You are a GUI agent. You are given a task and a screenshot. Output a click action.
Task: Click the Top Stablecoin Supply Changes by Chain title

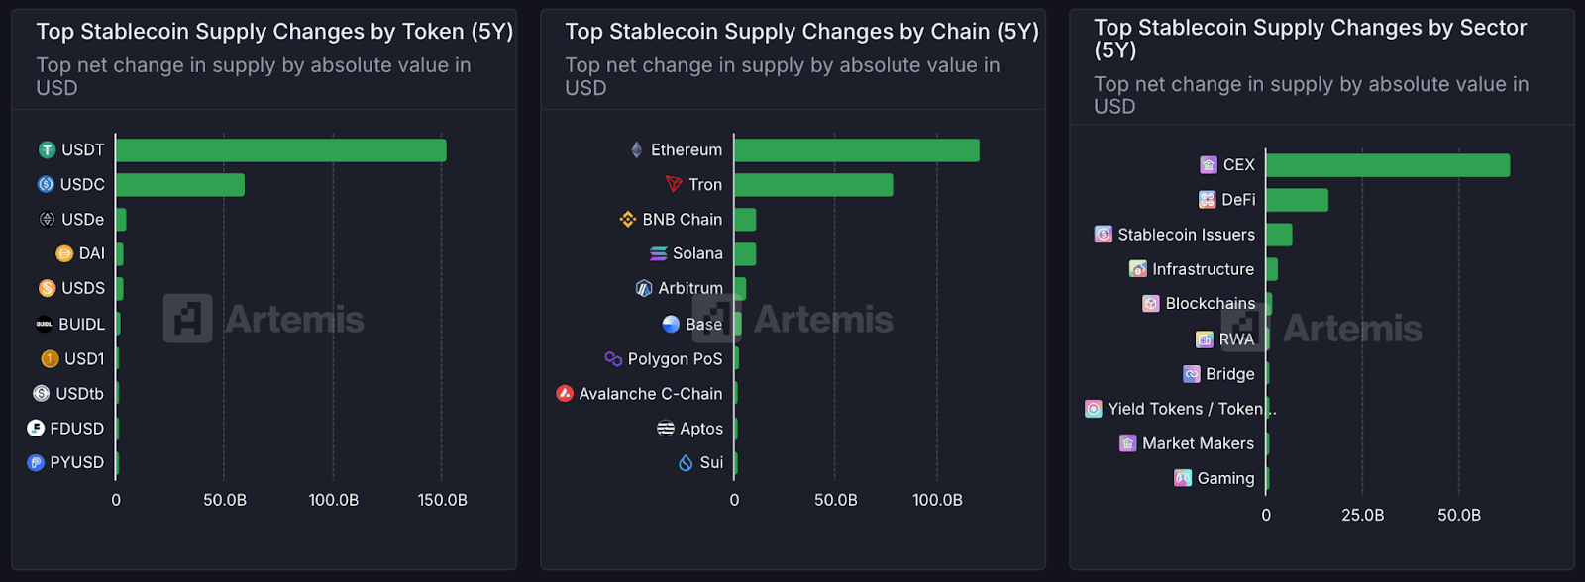pos(801,32)
